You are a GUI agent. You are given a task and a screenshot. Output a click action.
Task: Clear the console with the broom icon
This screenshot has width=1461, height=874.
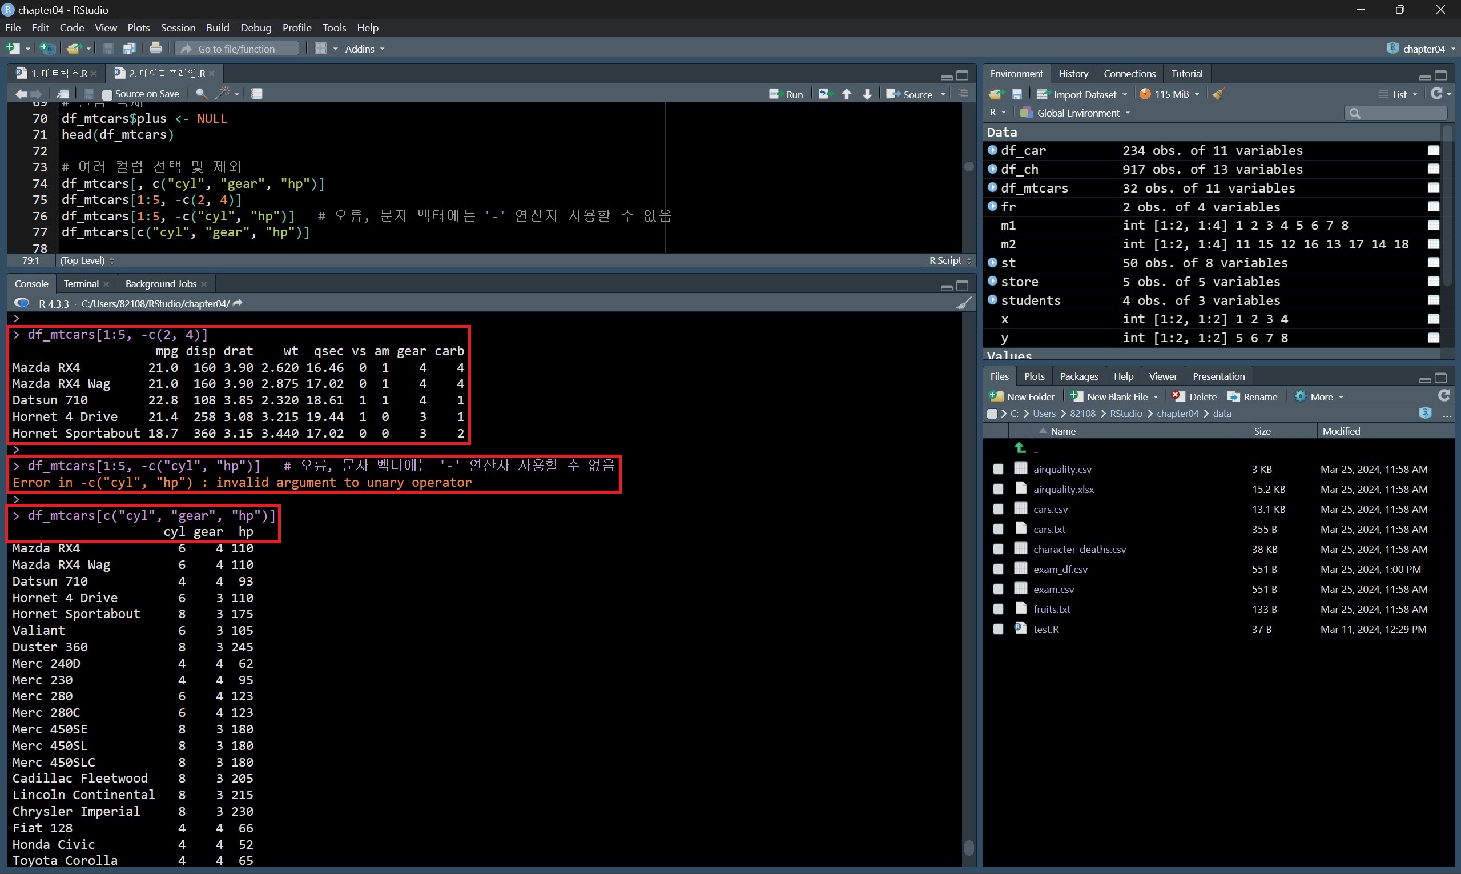pos(964,303)
